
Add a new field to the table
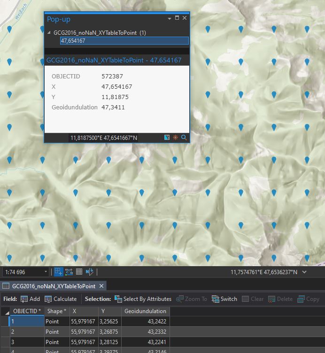30,299
